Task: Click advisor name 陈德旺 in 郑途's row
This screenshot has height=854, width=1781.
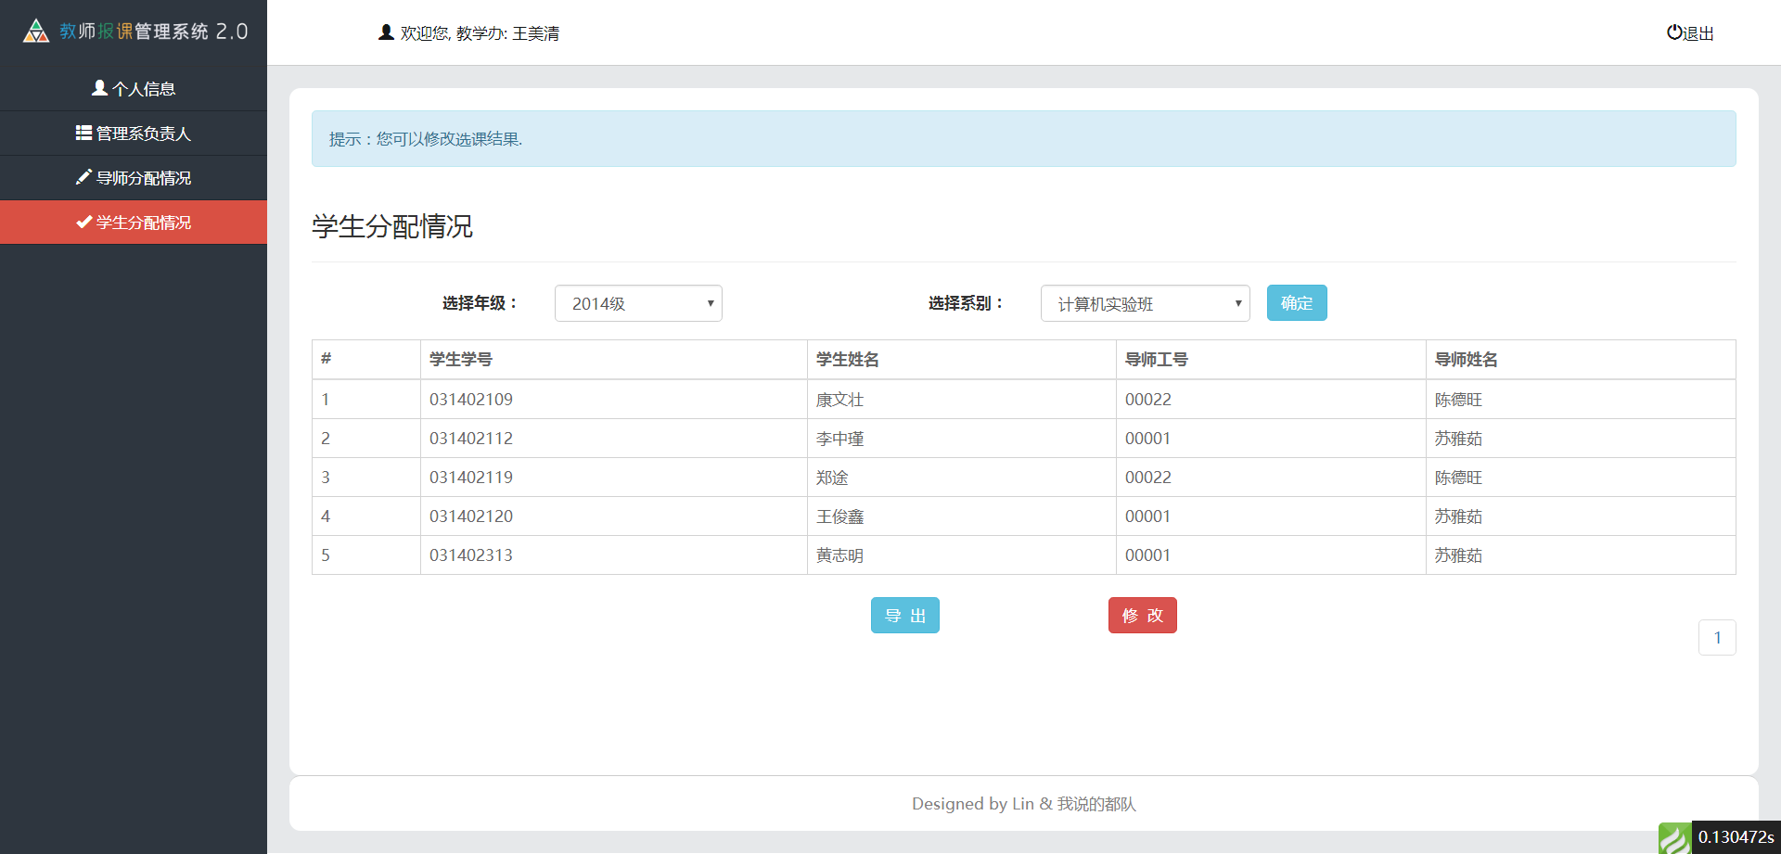Action: click(1458, 478)
